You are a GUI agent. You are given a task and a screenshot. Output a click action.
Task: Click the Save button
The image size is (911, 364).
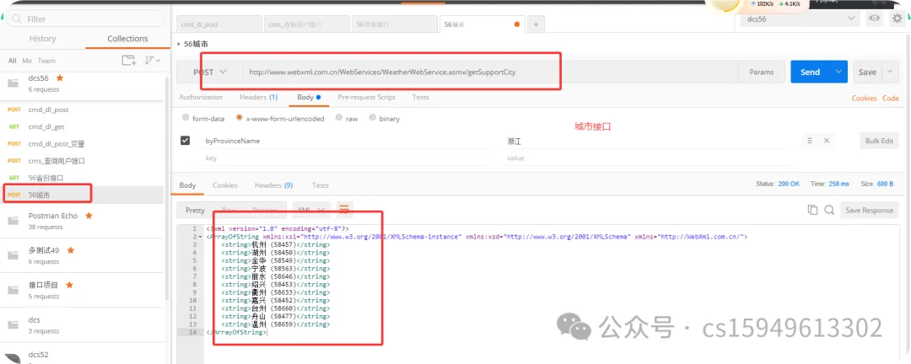click(867, 72)
